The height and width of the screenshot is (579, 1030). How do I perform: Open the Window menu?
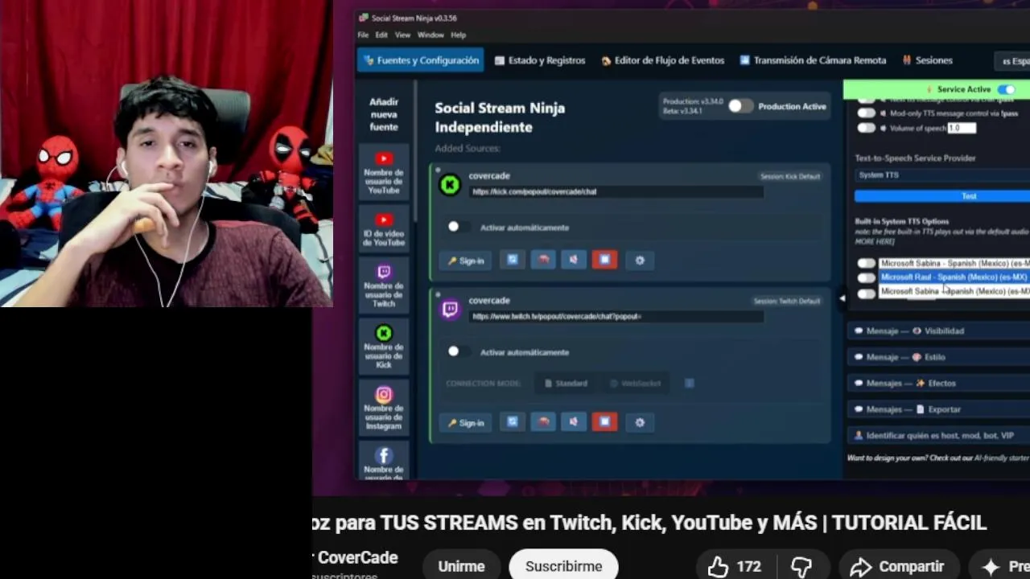click(431, 35)
